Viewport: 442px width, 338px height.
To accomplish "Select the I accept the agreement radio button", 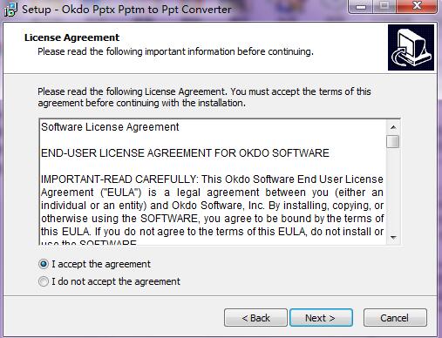I will 44,264.
